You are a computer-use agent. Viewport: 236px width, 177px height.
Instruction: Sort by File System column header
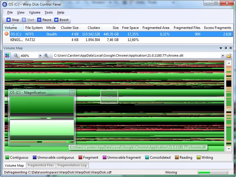34,28
